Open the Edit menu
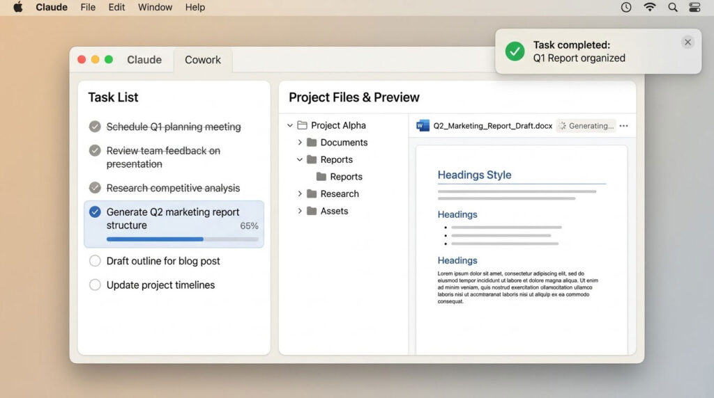Viewport: 714px width, 398px height. (116, 7)
